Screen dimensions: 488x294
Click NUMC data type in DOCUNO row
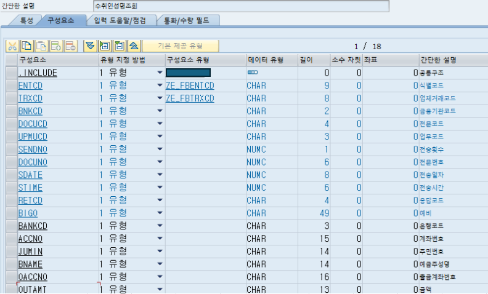click(256, 162)
